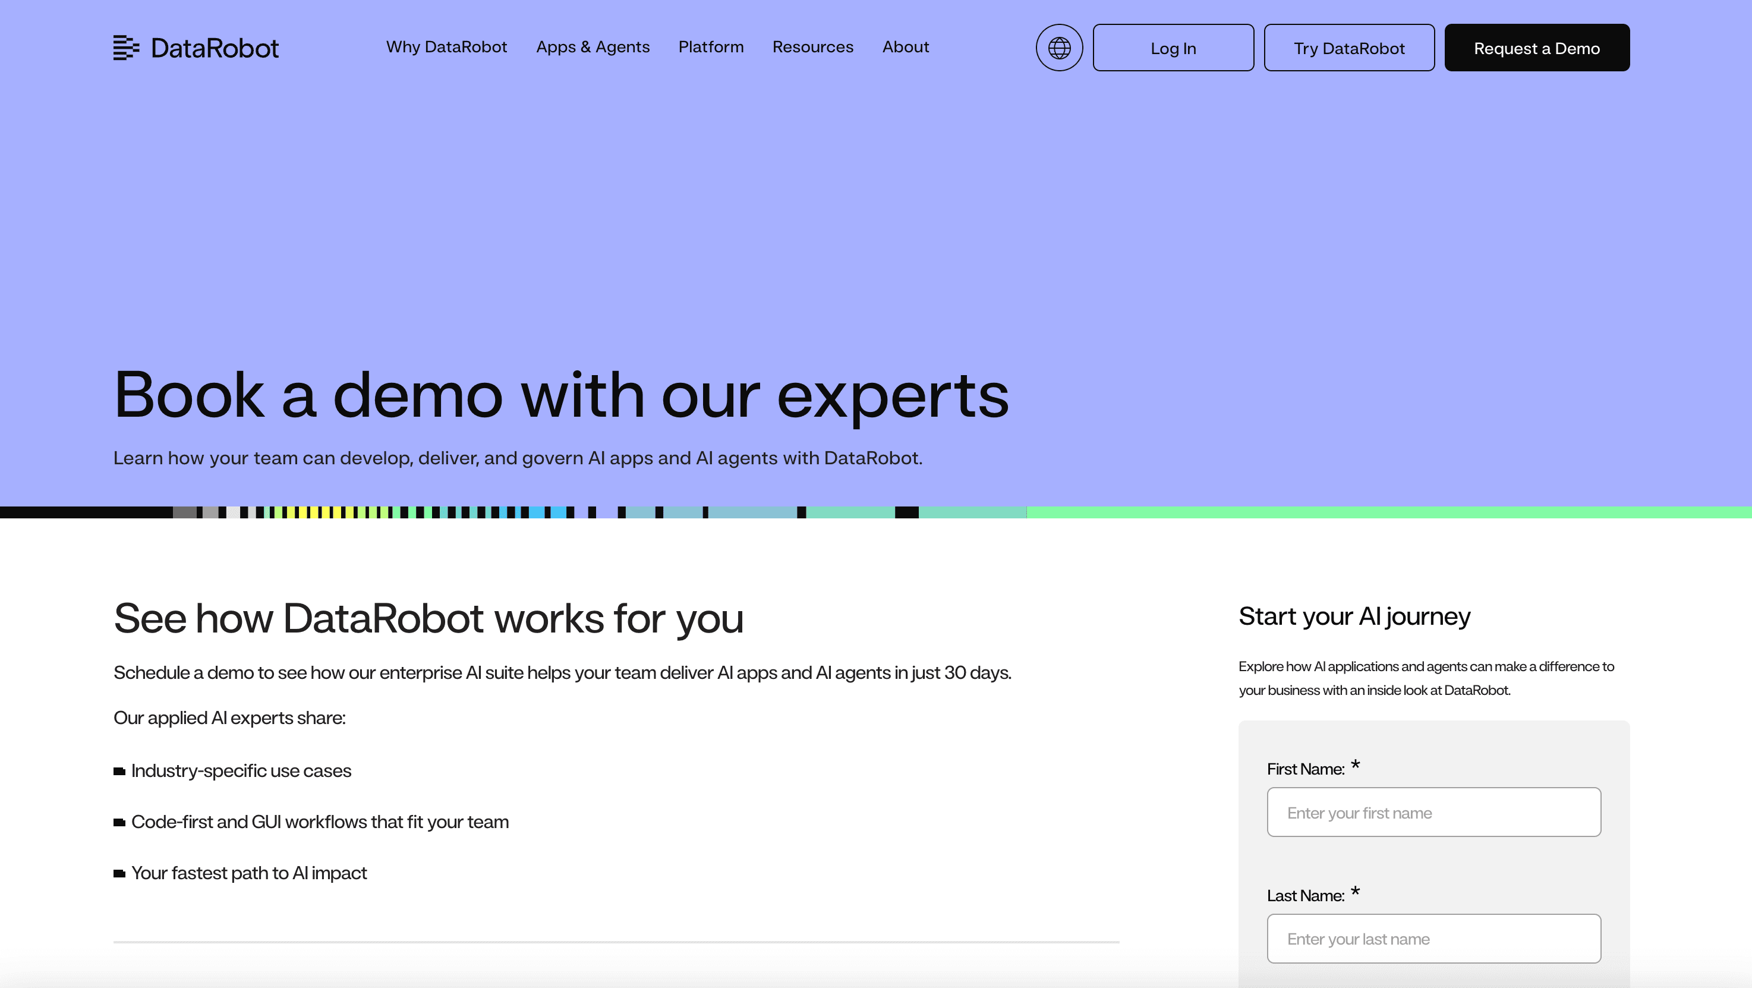Click the Try DataRobot button
This screenshot has height=988, width=1752.
1350,48
